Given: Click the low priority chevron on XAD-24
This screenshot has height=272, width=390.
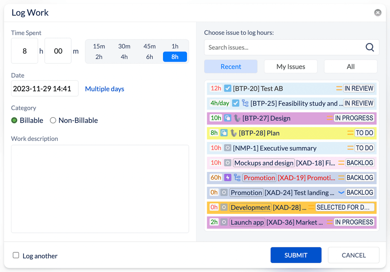Looking at the screenshot, I should coord(341,192).
